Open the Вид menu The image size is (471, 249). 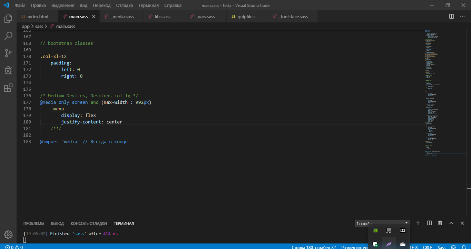pos(84,6)
